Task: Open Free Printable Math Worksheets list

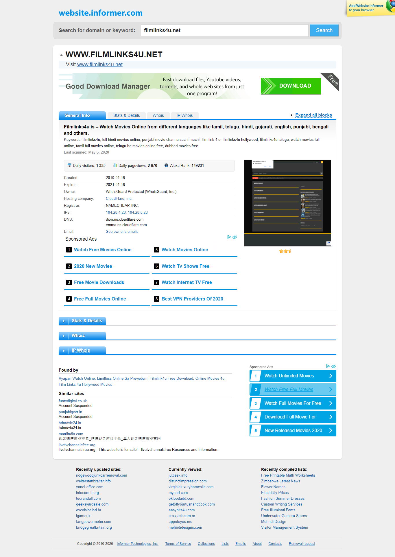Action: [x=288, y=475]
